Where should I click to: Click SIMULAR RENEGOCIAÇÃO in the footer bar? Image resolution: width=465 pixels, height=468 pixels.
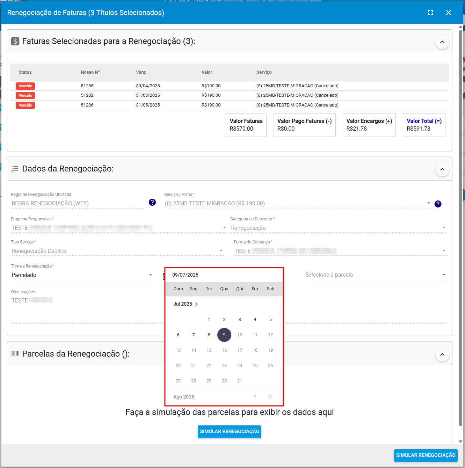426,455
